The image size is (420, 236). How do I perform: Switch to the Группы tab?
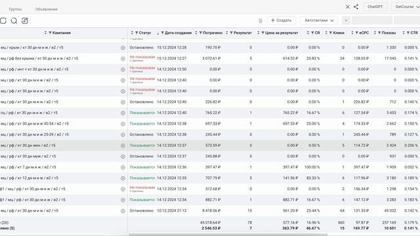click(x=15, y=9)
